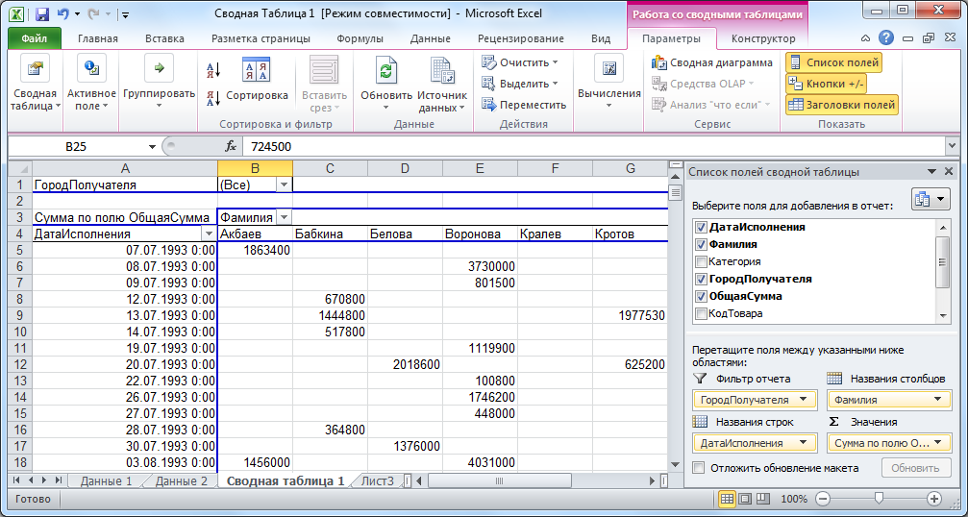Switch to Normal view icon in status bar
Viewport: 968px width, 517px height.
[x=728, y=499]
